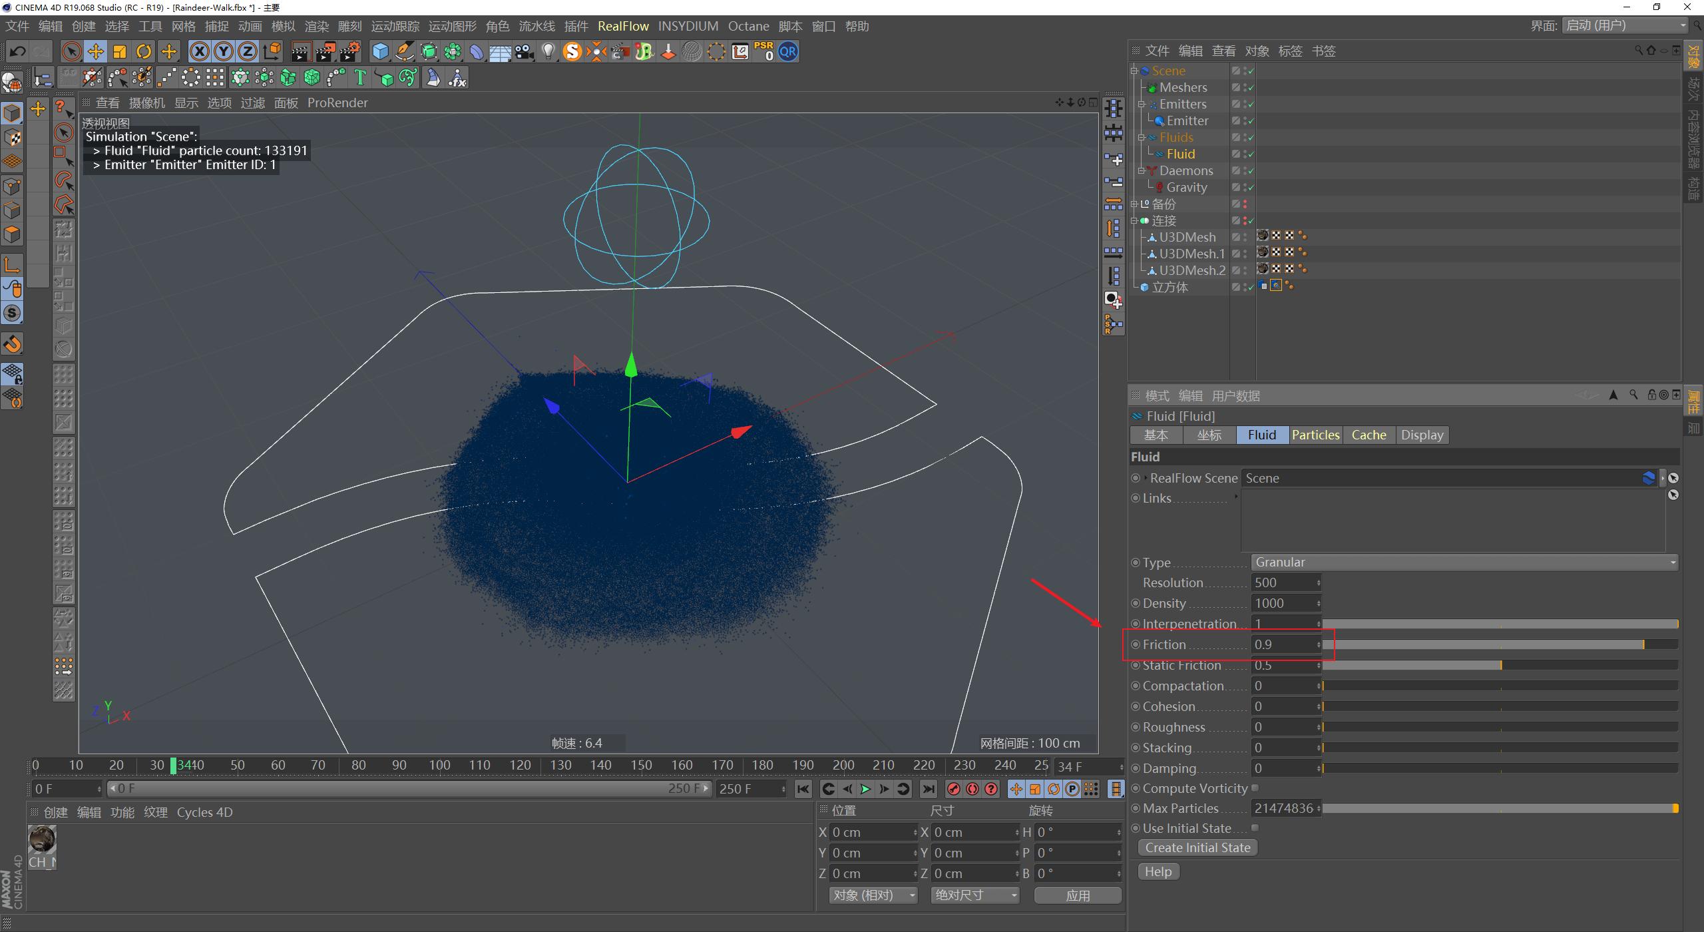Enable Compute Vorticity checkbox
Screen dimensions: 1704x932
tap(1255, 788)
